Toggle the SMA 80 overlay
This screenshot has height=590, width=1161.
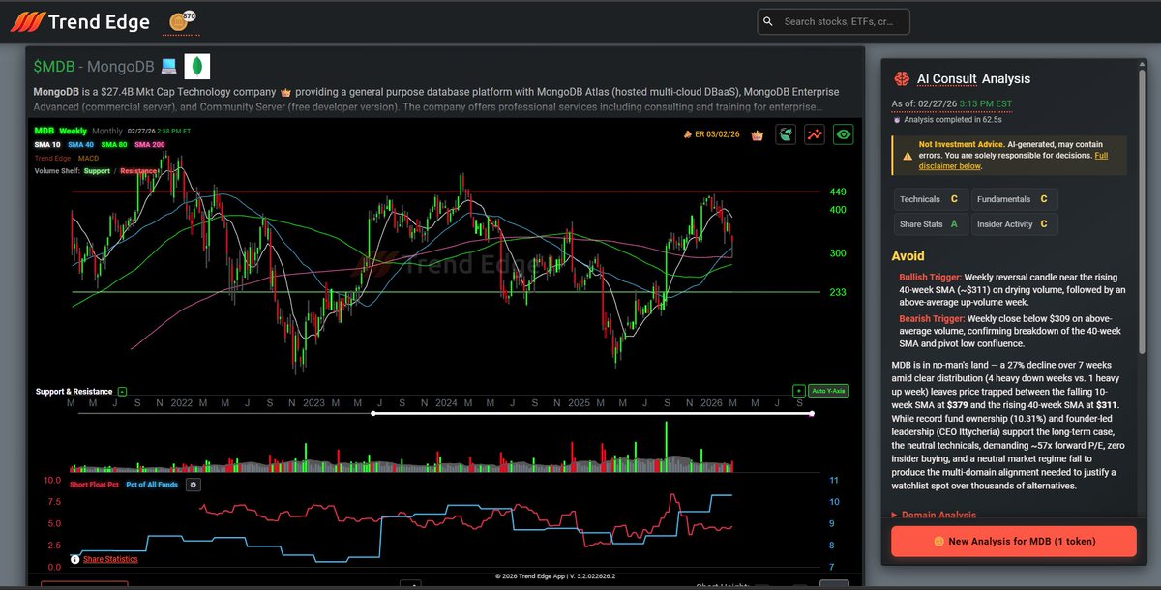114,144
